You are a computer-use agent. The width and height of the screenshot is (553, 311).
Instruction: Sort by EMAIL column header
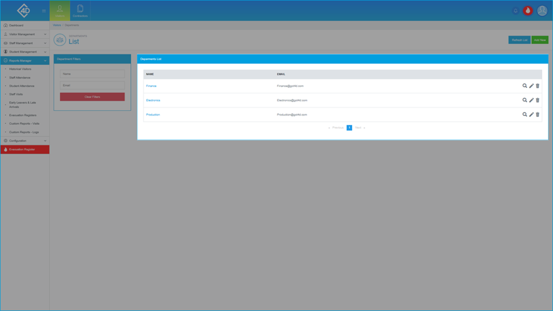(x=281, y=74)
